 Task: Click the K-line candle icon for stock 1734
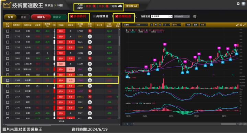pos(54,42)
